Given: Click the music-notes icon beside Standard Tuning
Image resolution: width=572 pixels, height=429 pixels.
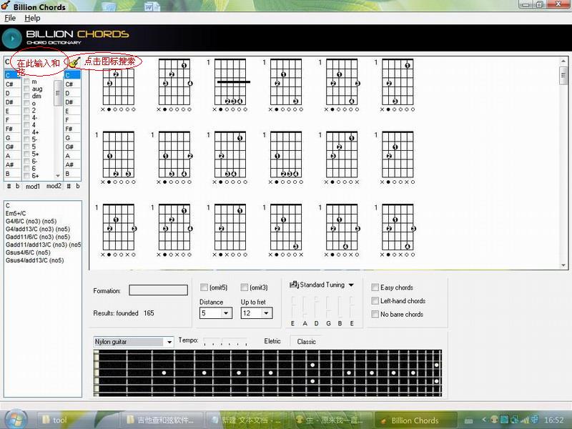Looking at the screenshot, I should [x=294, y=285].
